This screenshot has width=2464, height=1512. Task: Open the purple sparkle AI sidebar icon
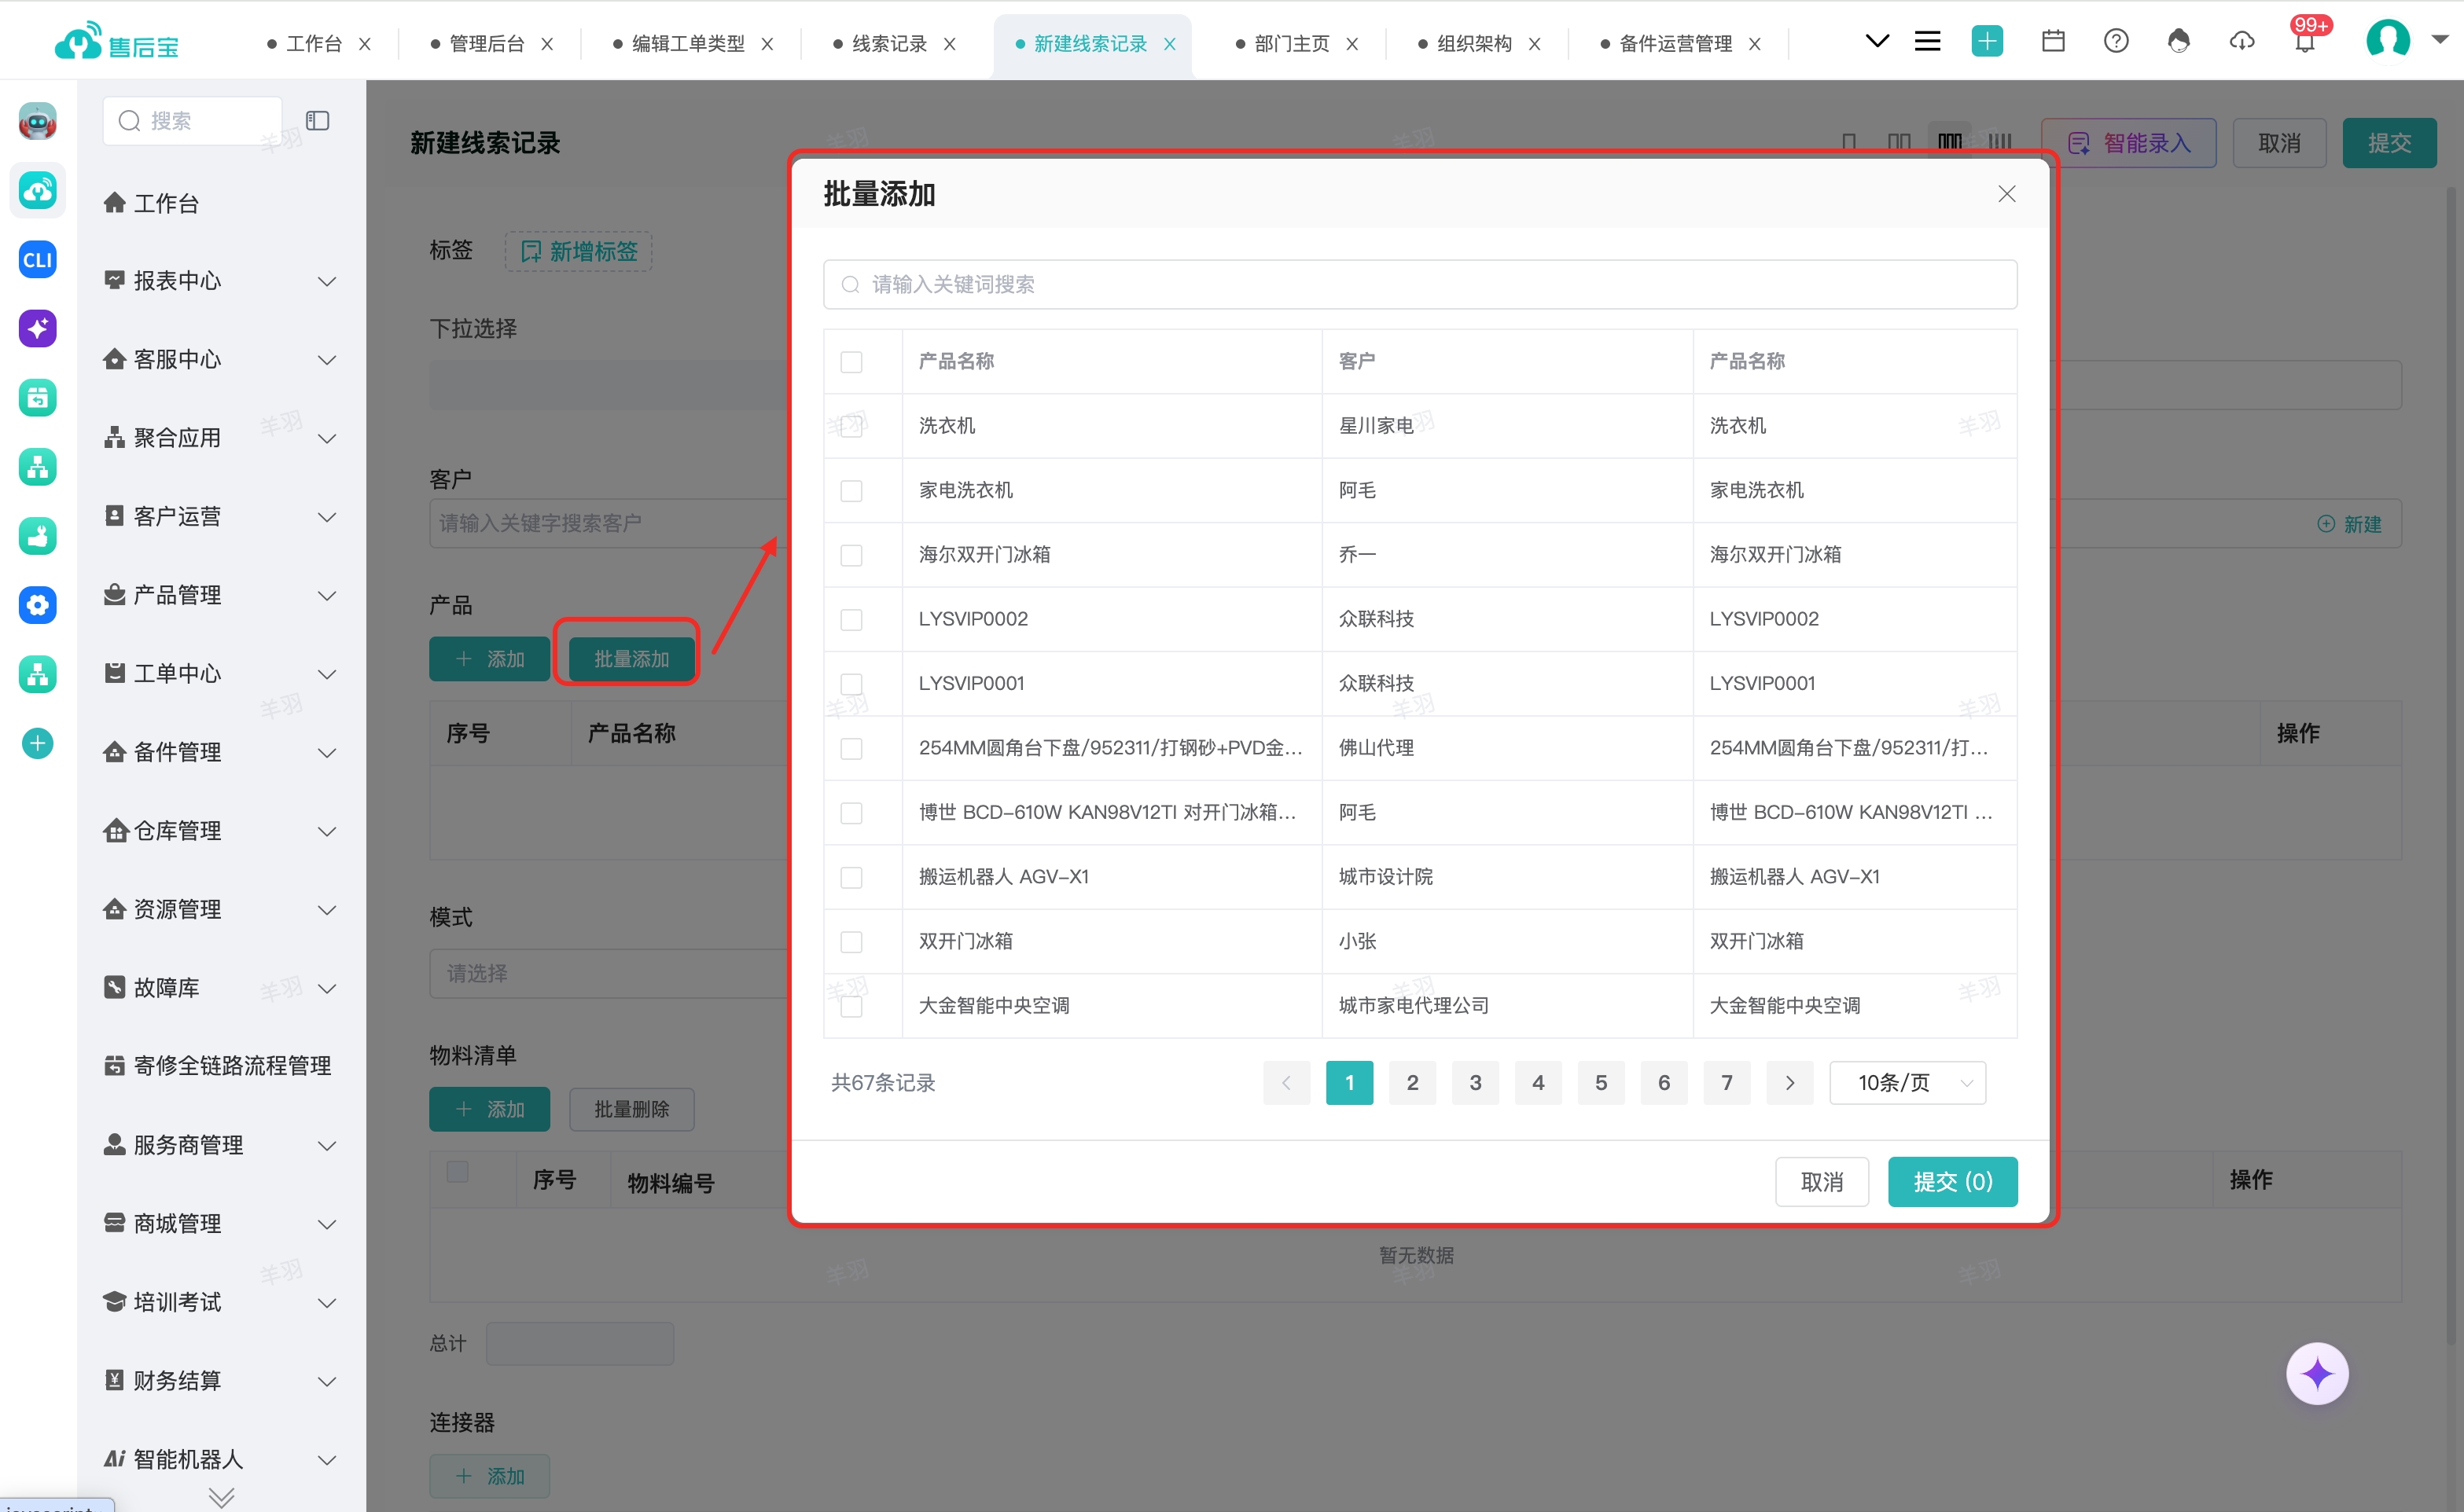(x=37, y=329)
